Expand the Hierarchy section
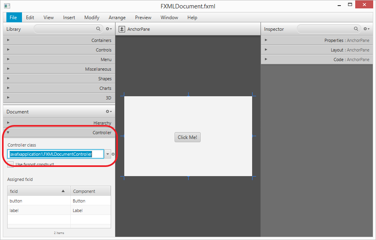Viewport: 376px width, 240px height. [x=59, y=123]
